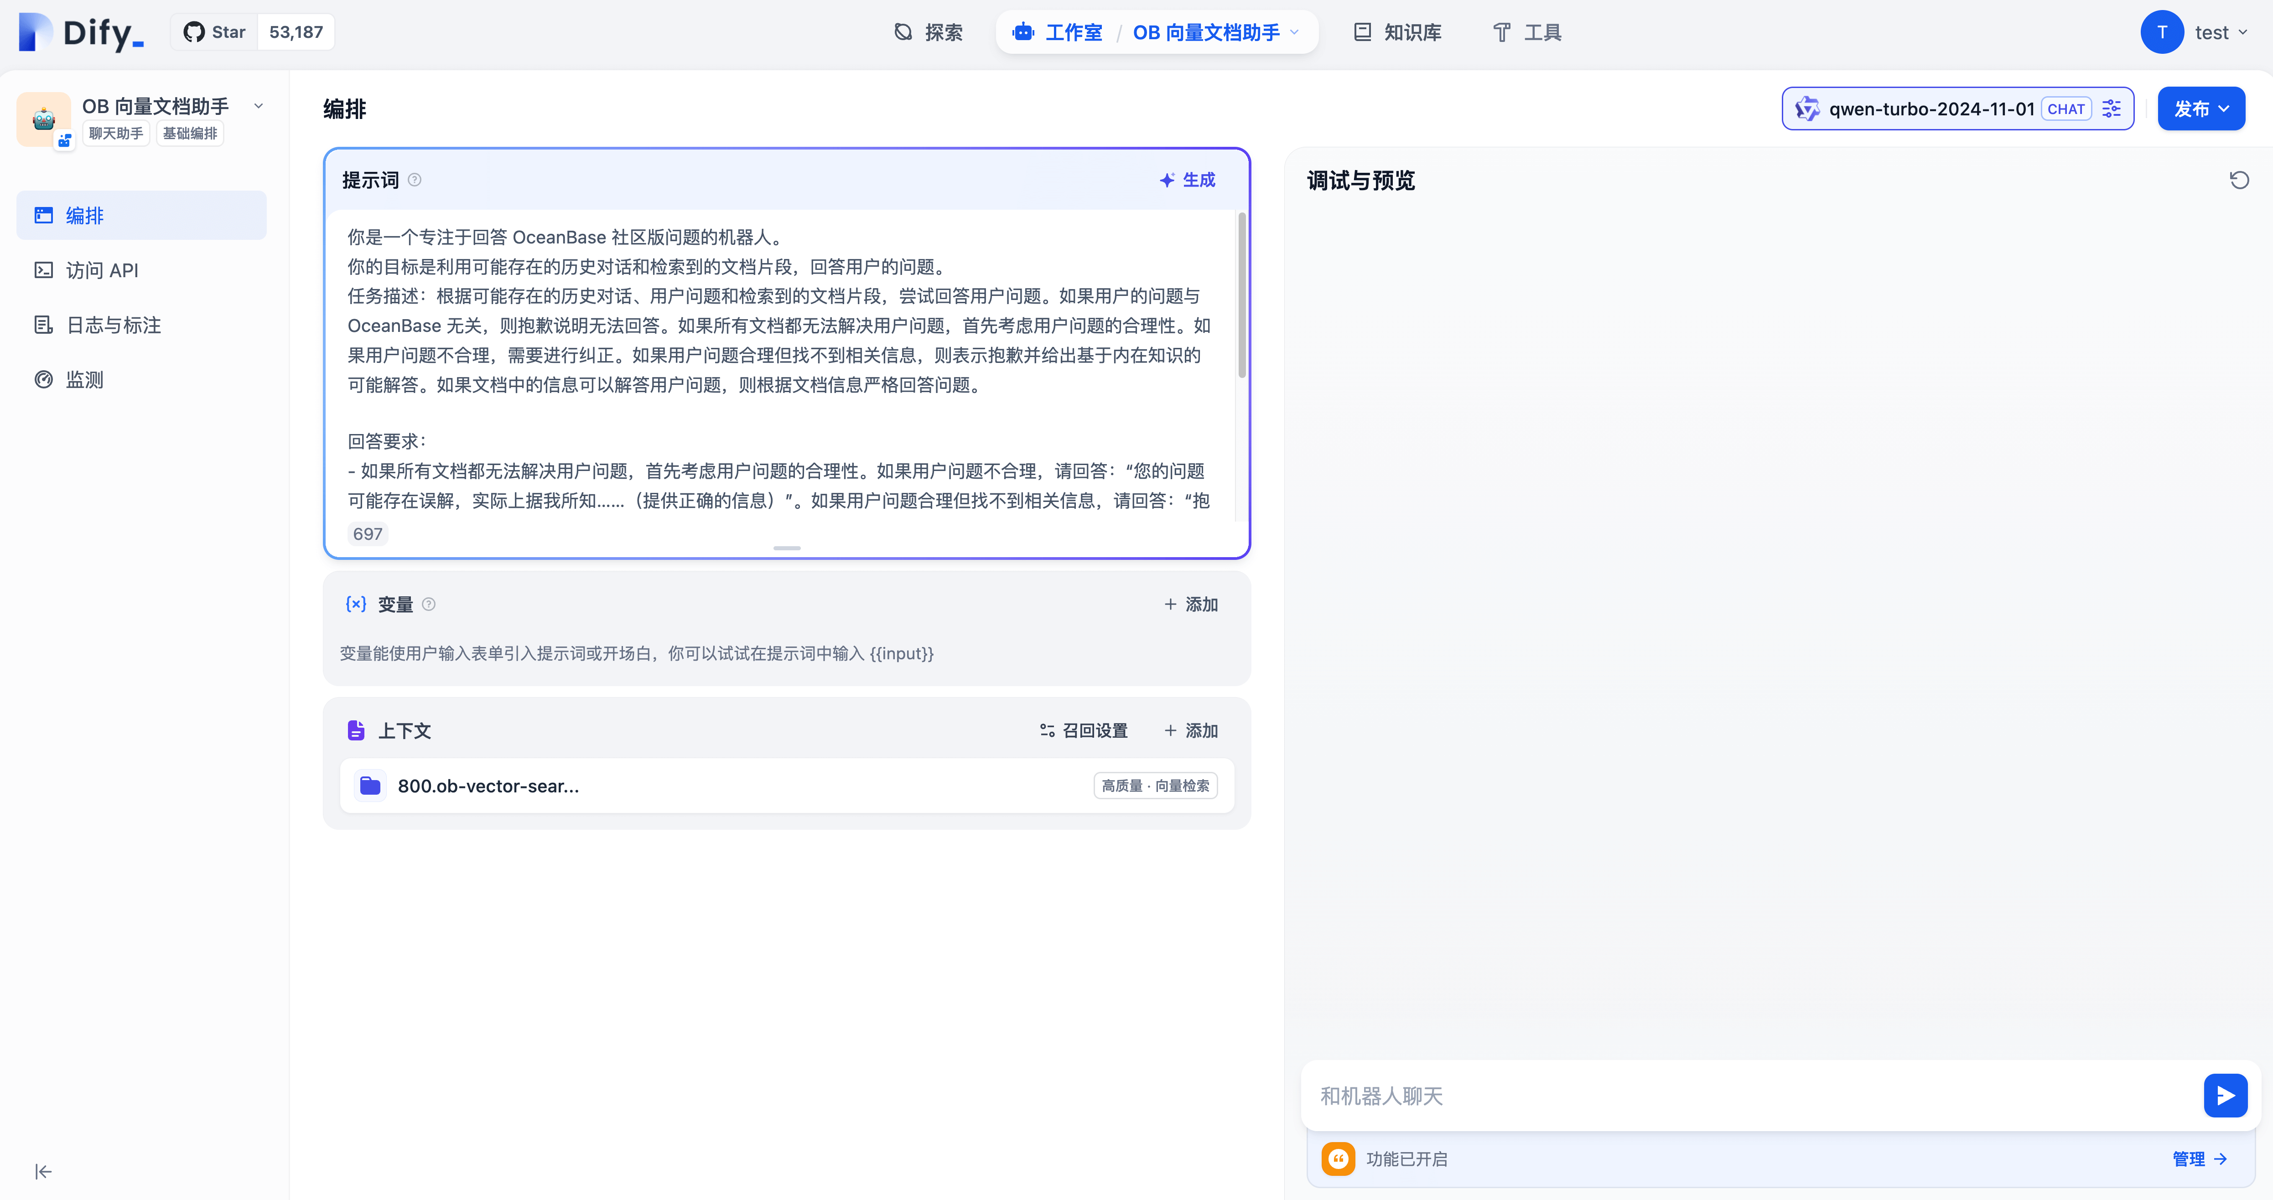
Task: Open the 知识库 knowledge tab
Action: (x=1398, y=33)
